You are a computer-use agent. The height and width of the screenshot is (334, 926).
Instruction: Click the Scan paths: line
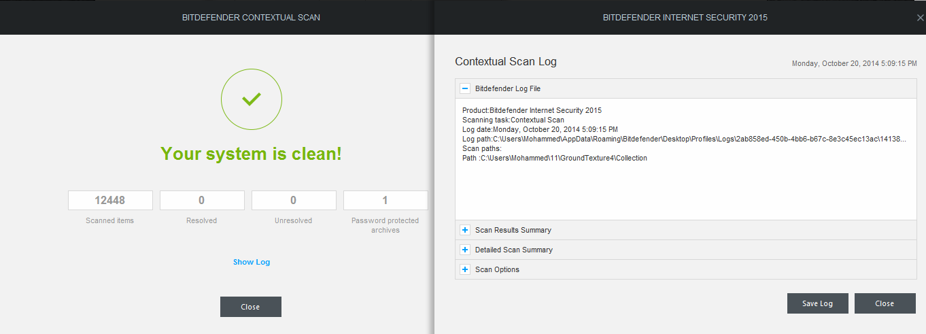click(482, 148)
